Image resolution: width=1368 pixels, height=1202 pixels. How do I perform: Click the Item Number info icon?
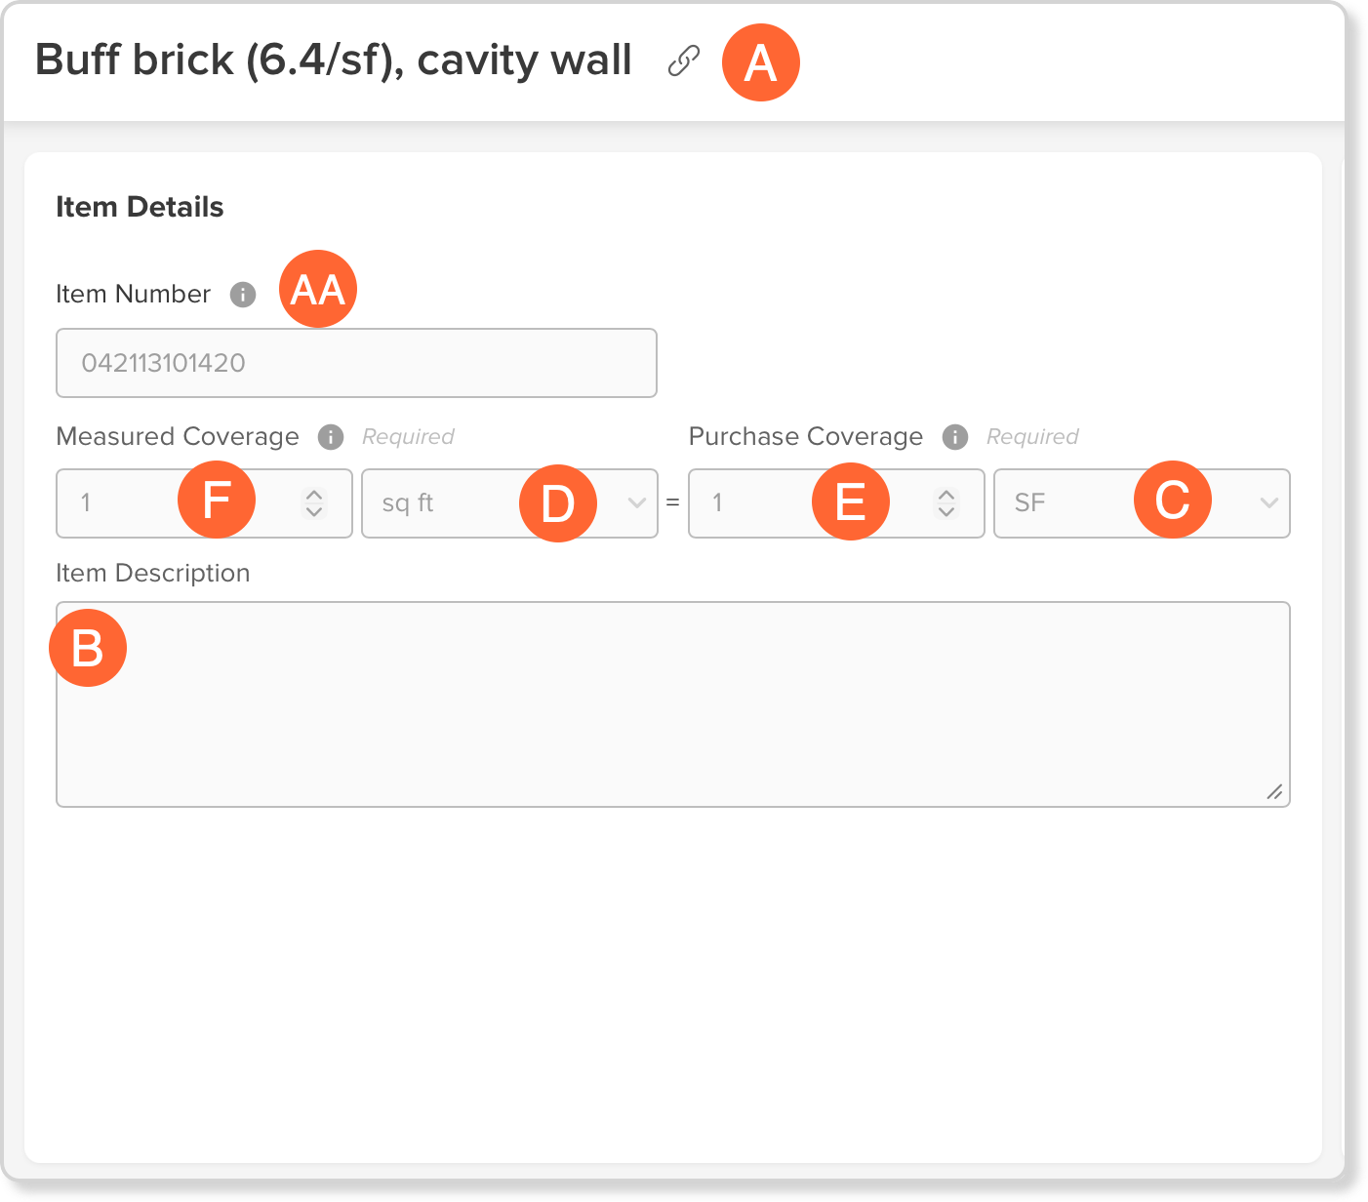243,294
